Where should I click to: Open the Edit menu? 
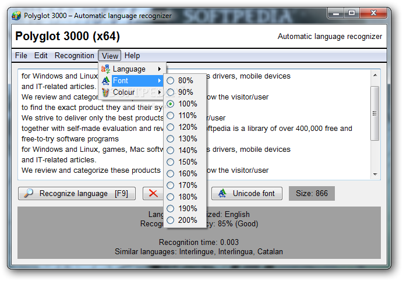pos(41,55)
